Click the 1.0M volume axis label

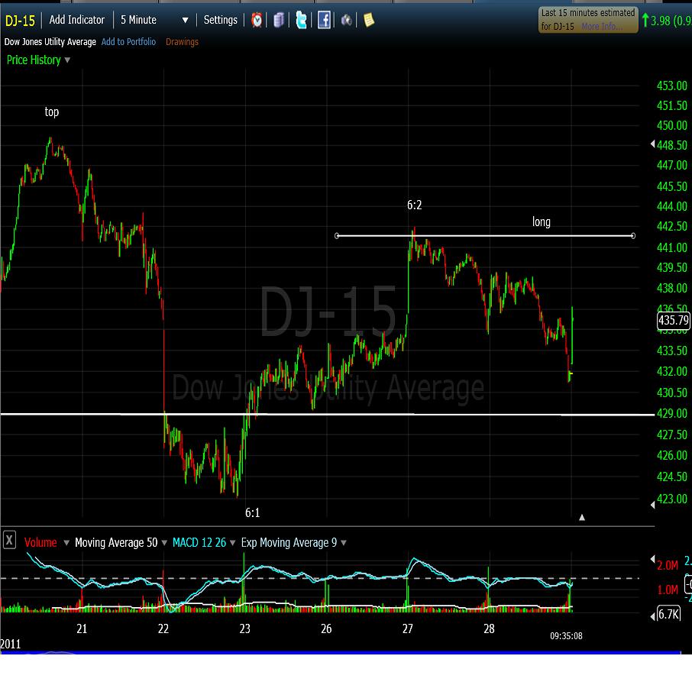coord(668,590)
